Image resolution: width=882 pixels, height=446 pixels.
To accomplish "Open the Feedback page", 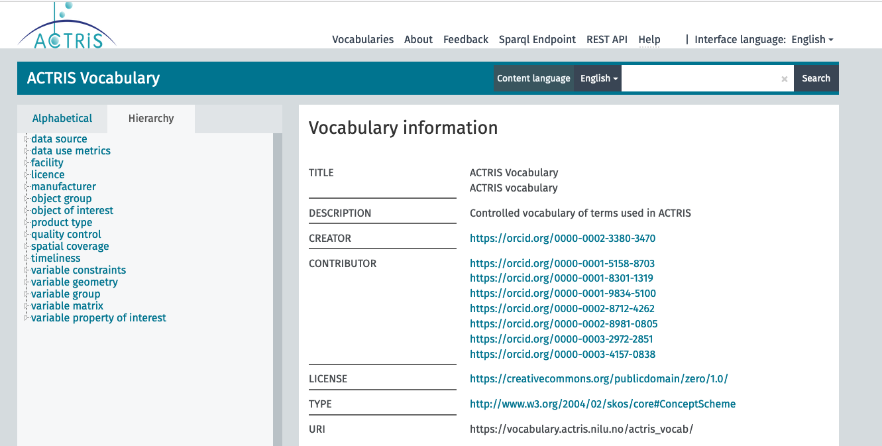I will (x=466, y=40).
